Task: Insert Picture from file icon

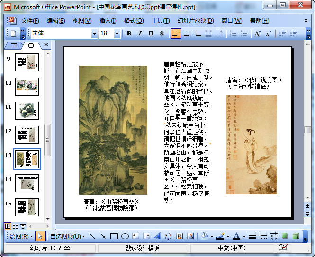Action: click(190, 236)
